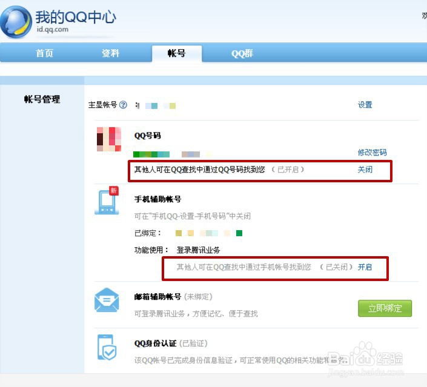Viewport: 427px width, 387px height.
Task: Click the QQ号码 heading
Action: click(148, 136)
